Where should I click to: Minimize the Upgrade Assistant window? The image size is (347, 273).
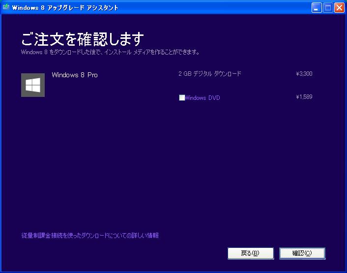(x=317, y=8)
